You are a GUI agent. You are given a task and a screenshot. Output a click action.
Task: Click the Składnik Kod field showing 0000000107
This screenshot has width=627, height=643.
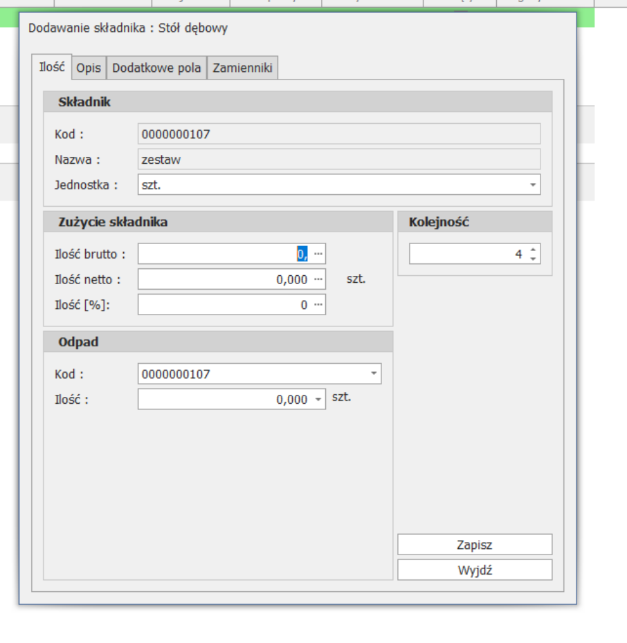click(339, 134)
